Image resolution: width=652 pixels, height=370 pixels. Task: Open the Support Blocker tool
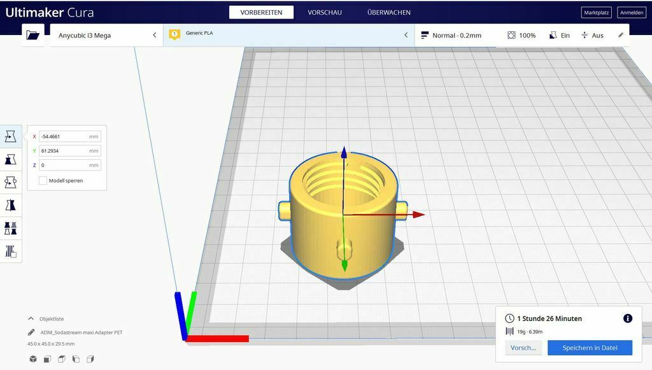[11, 251]
